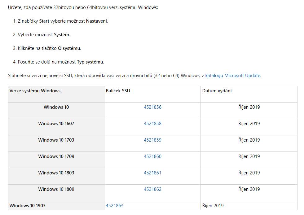The height and width of the screenshot is (215, 304).
Task: Open SSU package link 4521860
Action: click(x=152, y=156)
